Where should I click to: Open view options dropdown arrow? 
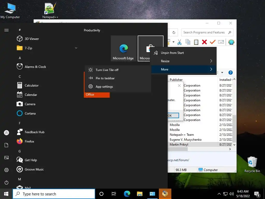(x=222, y=73)
